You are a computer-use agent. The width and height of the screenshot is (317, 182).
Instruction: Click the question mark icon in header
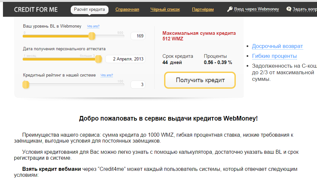click(x=289, y=9)
